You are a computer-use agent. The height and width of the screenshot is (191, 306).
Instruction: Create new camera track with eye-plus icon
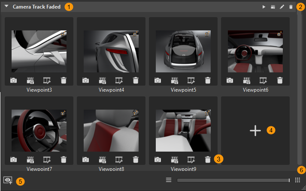(8, 180)
